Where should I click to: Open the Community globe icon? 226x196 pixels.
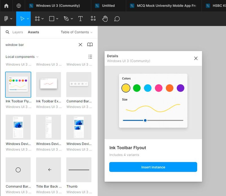19,6
